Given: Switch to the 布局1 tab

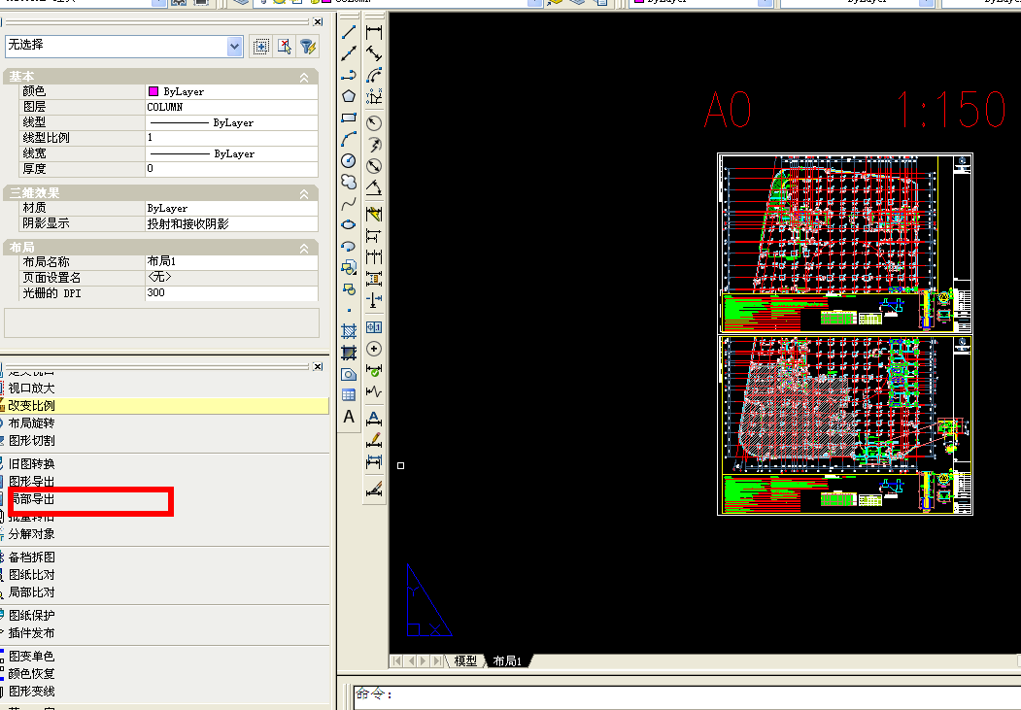Looking at the screenshot, I should click(x=507, y=661).
